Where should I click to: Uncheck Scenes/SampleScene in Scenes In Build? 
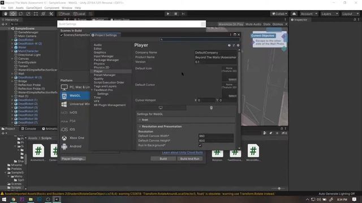coord(62,35)
